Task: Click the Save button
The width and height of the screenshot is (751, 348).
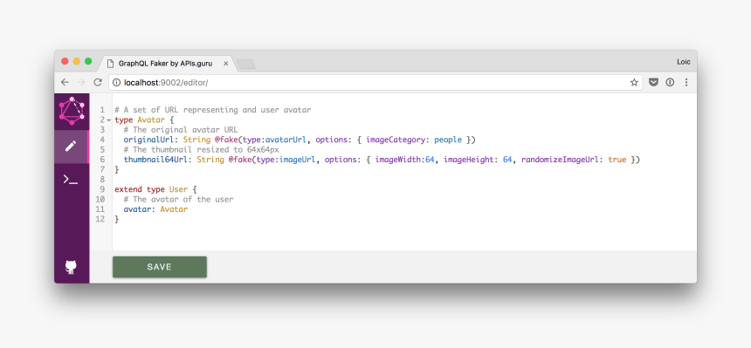Action: click(160, 267)
